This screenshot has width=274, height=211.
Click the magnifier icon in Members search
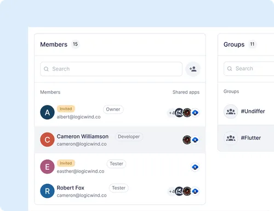pyautogui.click(x=46, y=69)
